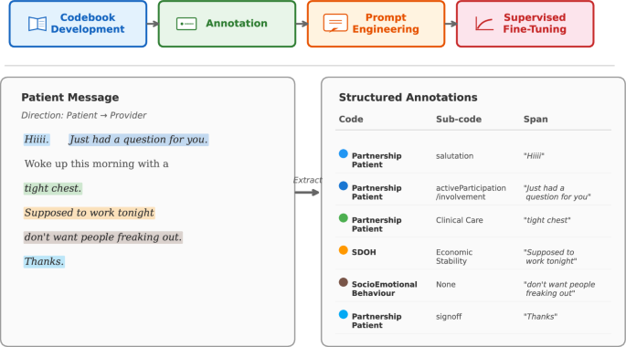Viewport: 626px width, 347px height.
Task: Click the line chart icon in Supervised Fine-Tuning
Action: pos(484,24)
